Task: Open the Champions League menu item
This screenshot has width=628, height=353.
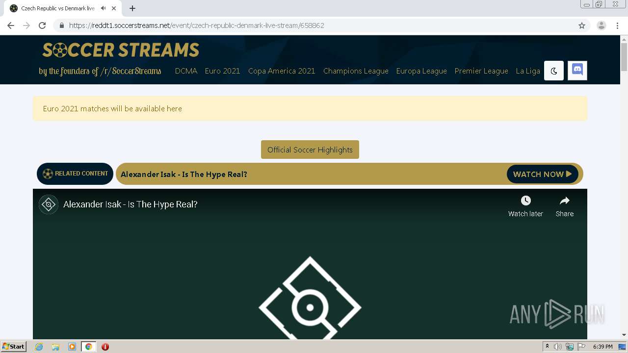Action: click(x=356, y=71)
